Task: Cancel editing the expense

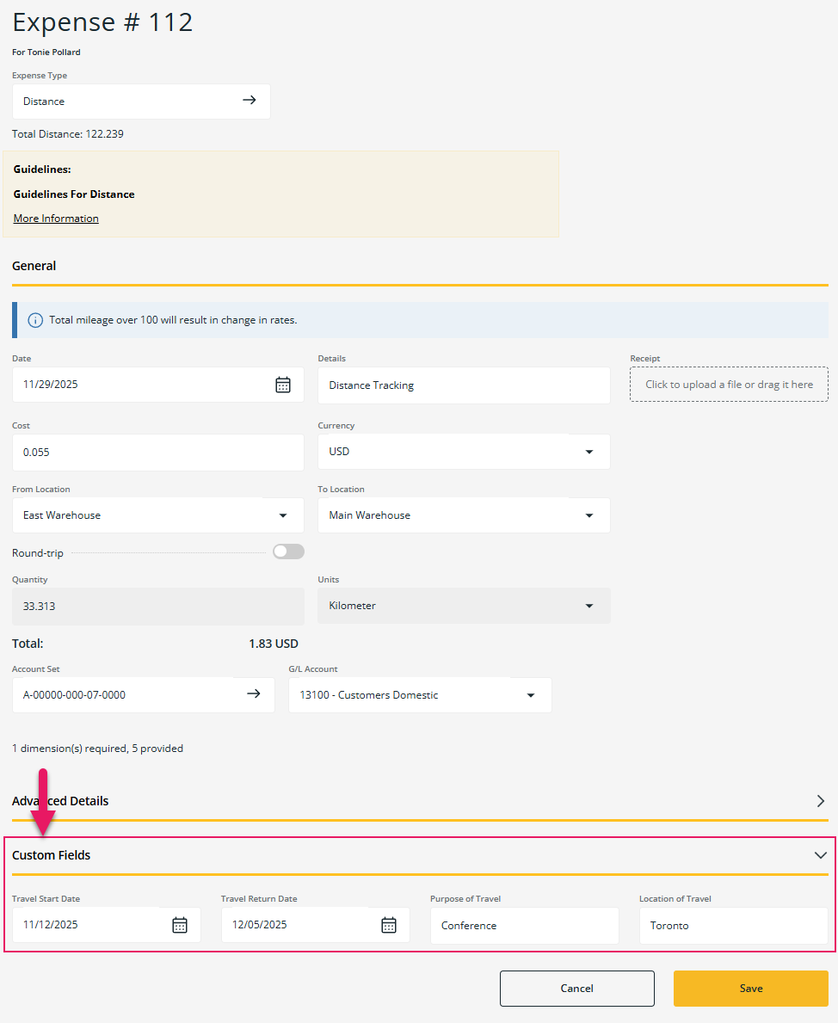Action: (576, 988)
